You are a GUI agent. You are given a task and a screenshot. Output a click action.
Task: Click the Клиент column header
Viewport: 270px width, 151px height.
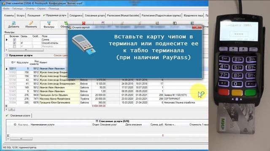click(x=43, y=62)
